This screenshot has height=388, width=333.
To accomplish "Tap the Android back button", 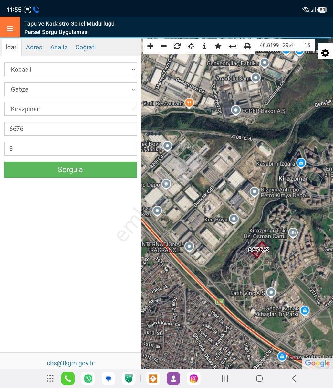I will [294, 378].
